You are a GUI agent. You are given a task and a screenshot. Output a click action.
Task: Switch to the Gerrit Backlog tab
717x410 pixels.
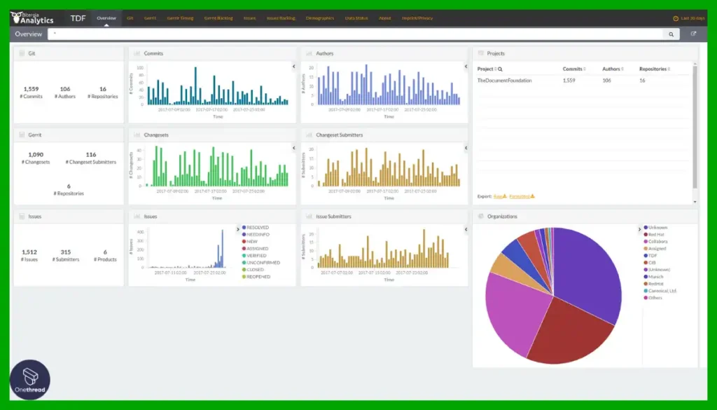pyautogui.click(x=218, y=18)
